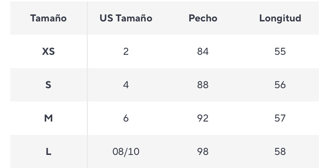Select the S size row label

click(48, 85)
